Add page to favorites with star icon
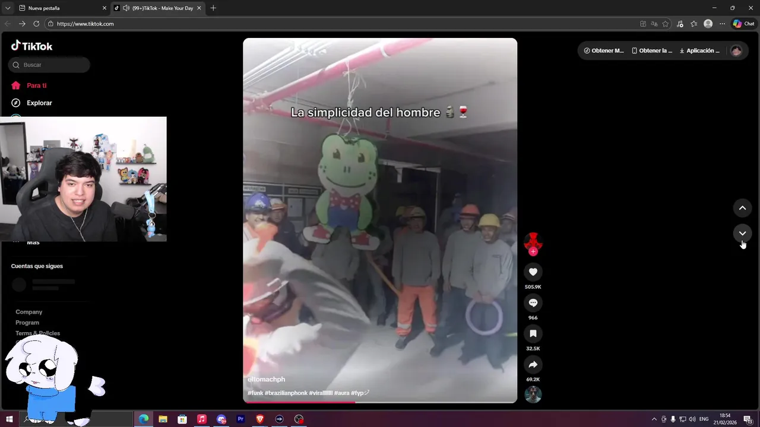 pos(666,24)
